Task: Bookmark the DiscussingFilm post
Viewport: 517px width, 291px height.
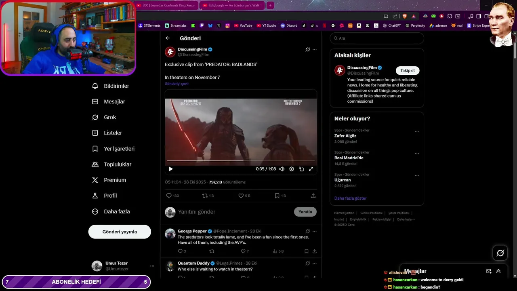Action: pos(280,196)
